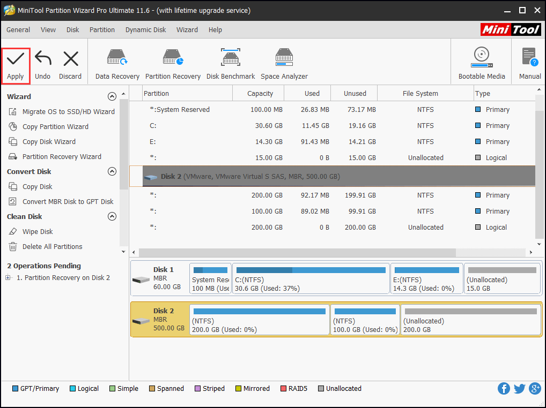The width and height of the screenshot is (546, 408).
Task: Click Copy Partition Wizard link
Action: coord(55,126)
